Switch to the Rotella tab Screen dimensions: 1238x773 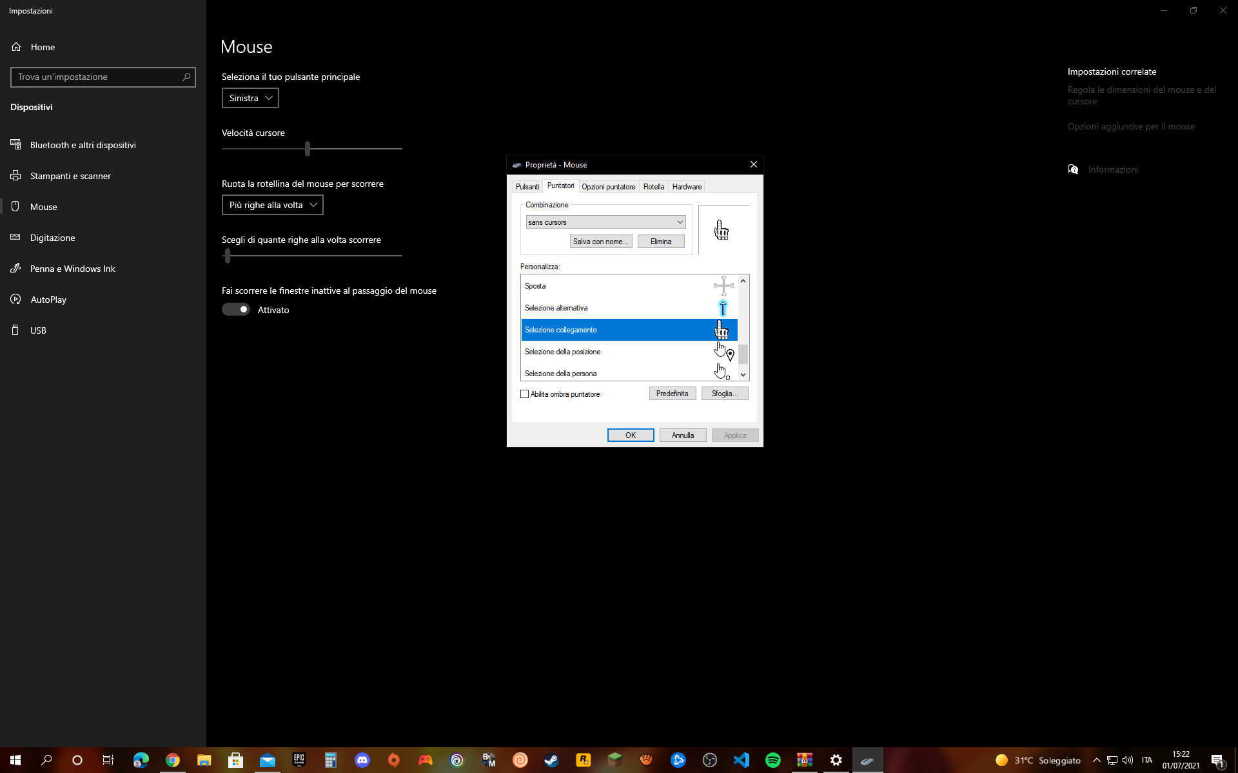tap(653, 187)
